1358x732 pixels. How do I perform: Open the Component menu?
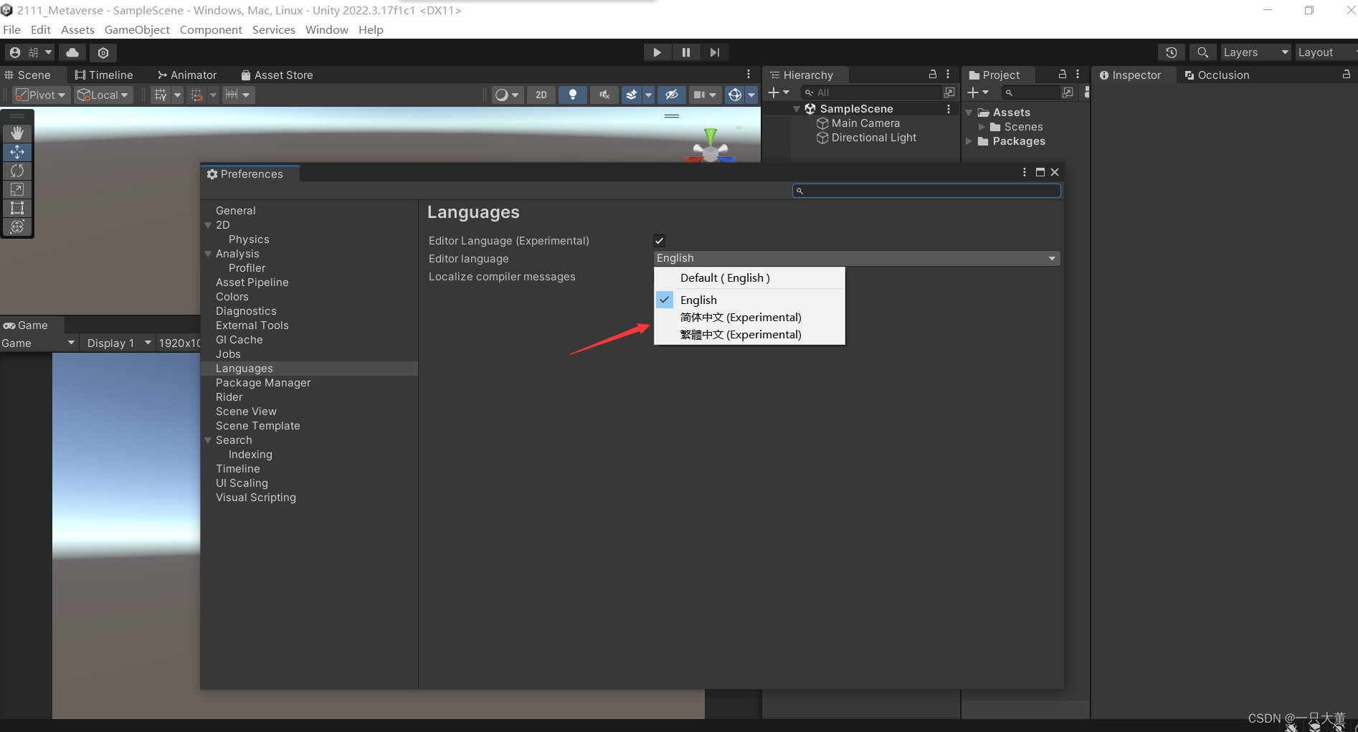(211, 29)
